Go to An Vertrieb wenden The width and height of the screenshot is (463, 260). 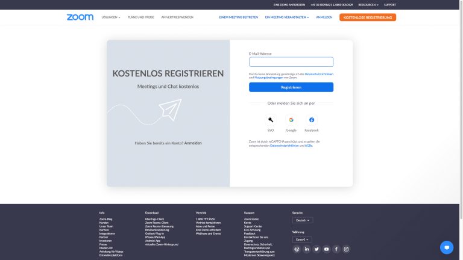point(177,17)
